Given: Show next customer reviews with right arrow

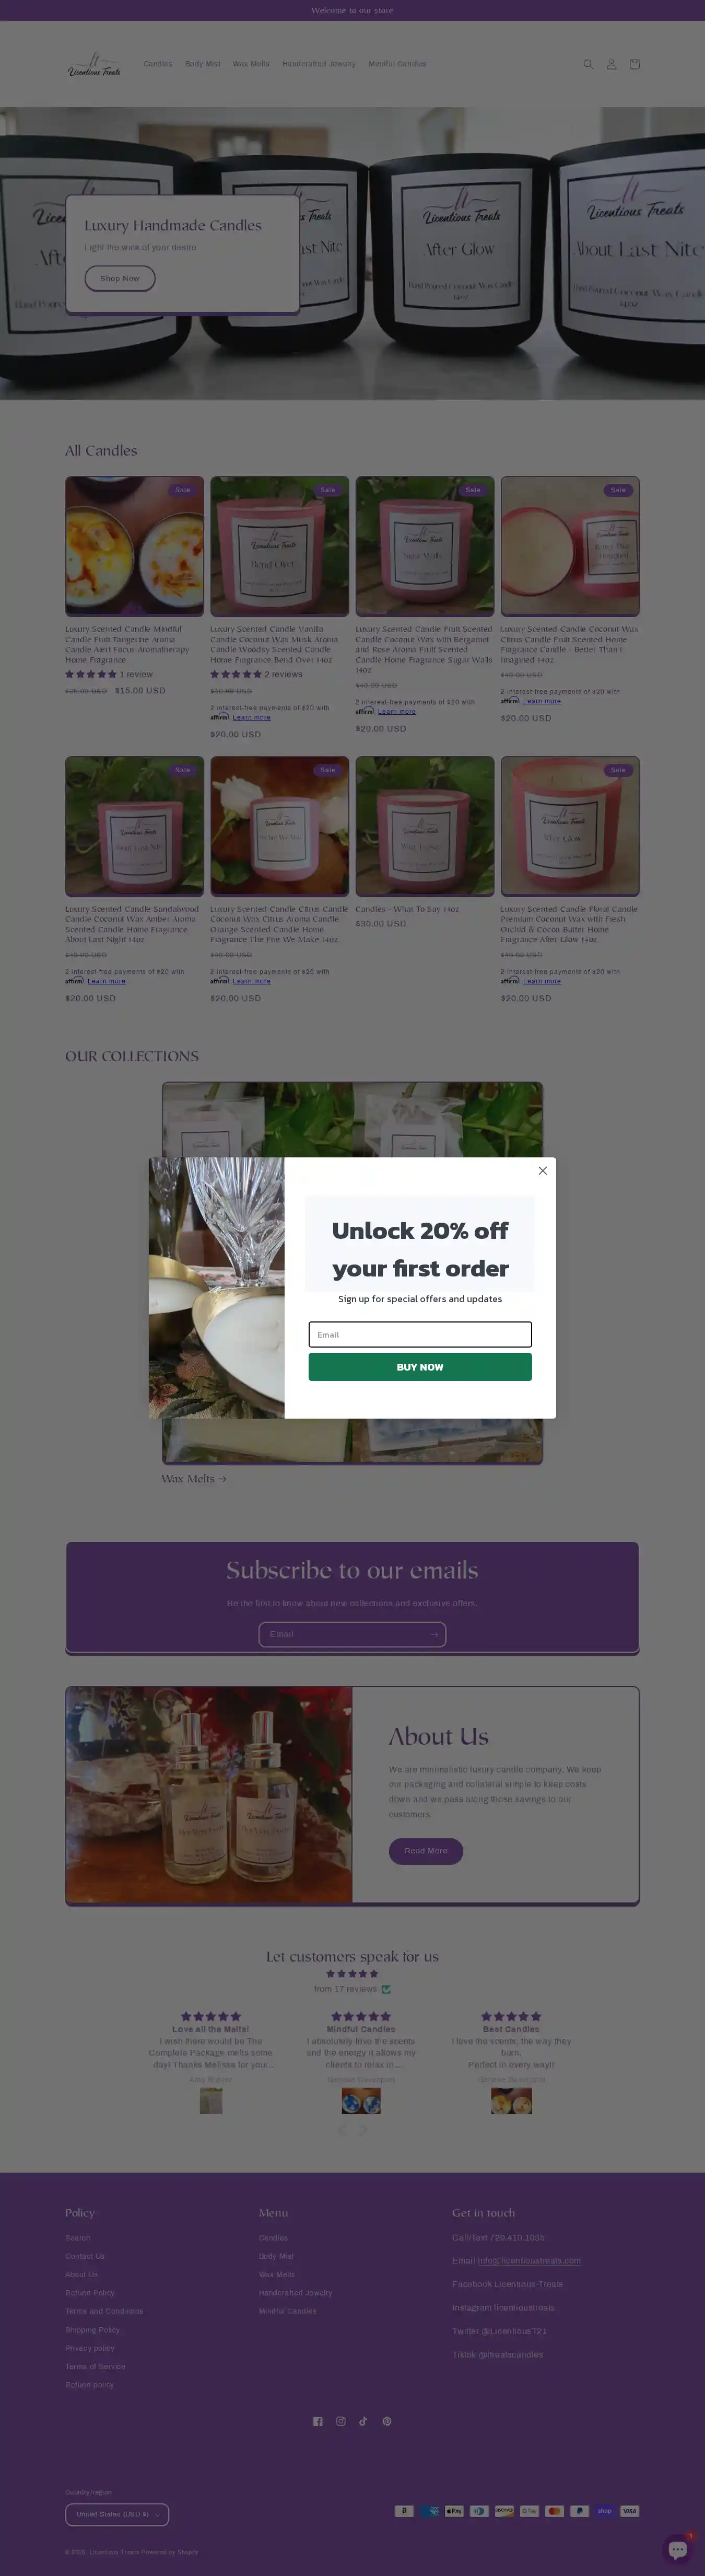Looking at the screenshot, I should pyautogui.click(x=363, y=2129).
